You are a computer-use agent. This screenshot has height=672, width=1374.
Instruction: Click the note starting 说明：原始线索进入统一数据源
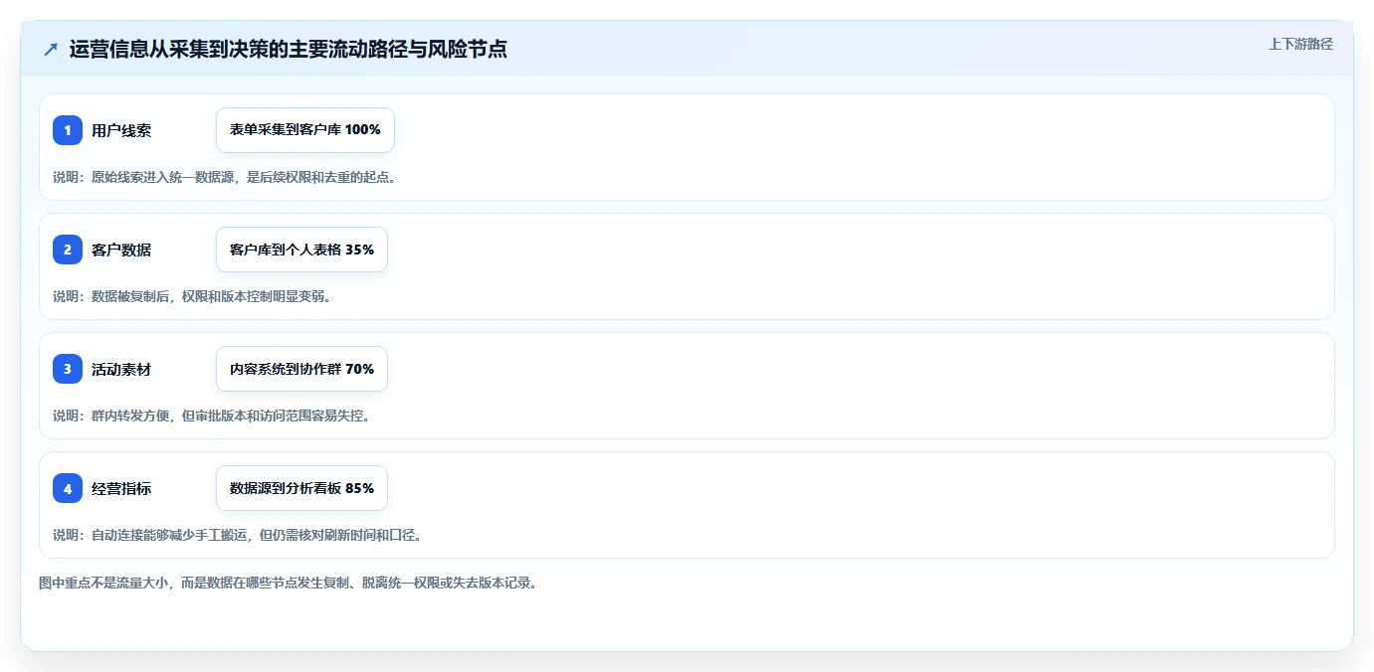[x=224, y=177]
